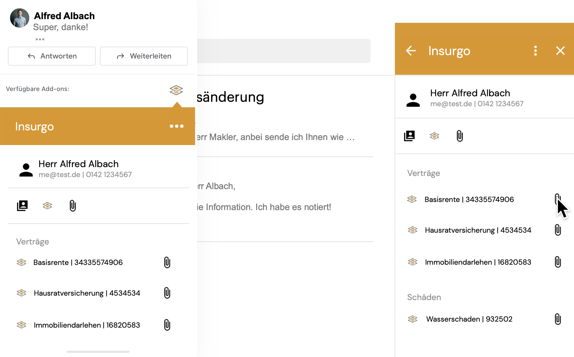Viewport: 574px width, 357px height.
Task: Click the layers icon next to Basisrente in the left panel
Action: point(22,262)
